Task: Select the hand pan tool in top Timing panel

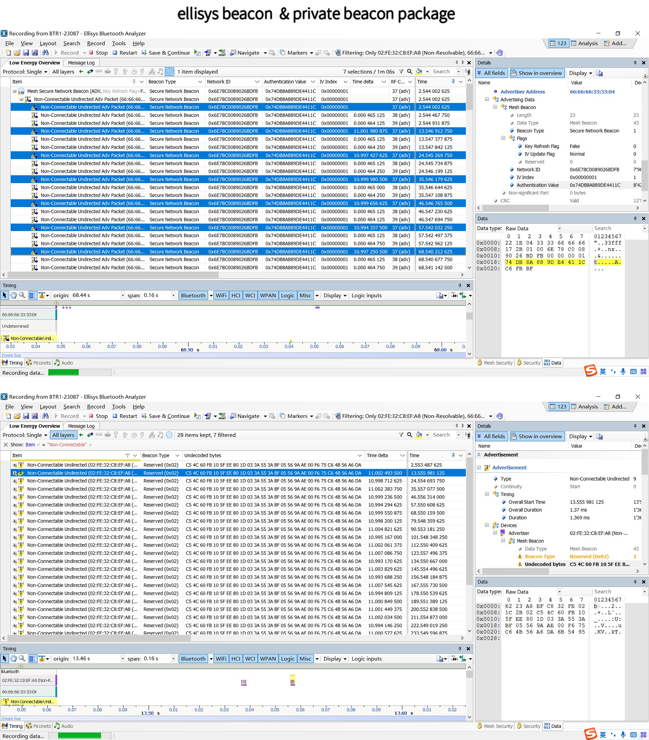Action: pos(13,296)
